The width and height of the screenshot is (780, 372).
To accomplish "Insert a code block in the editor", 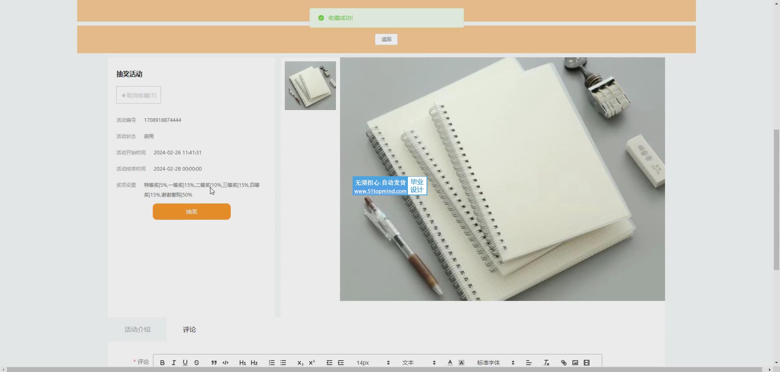I will tap(225, 363).
